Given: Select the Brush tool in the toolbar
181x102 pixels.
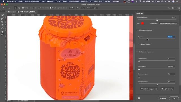Looking at the screenshot, I should (3, 22).
